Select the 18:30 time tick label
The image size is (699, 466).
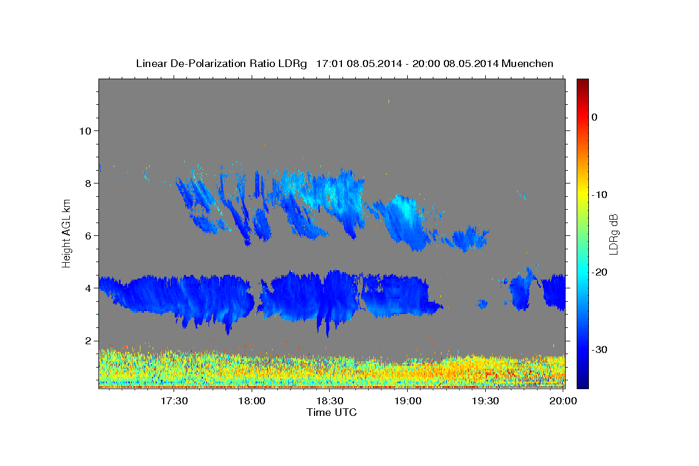[x=330, y=401]
